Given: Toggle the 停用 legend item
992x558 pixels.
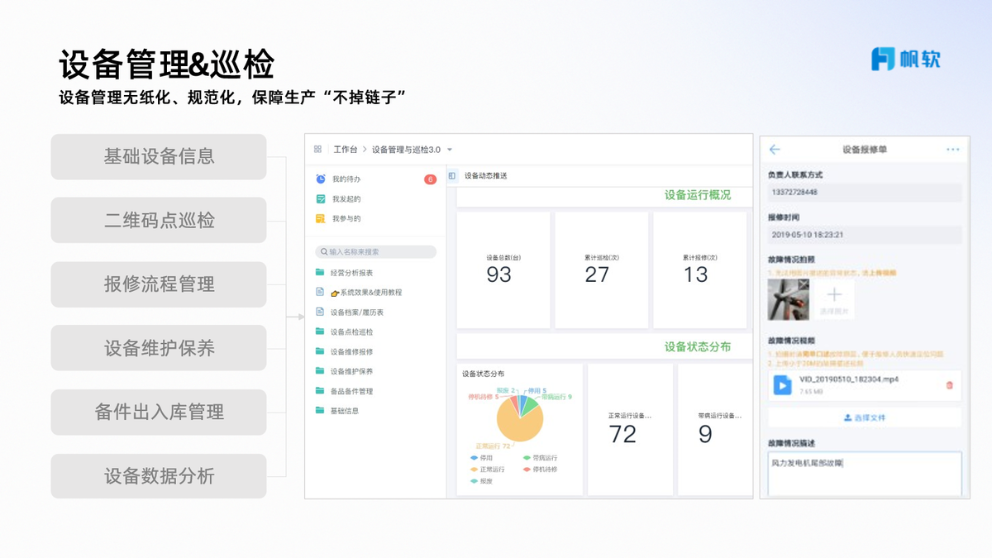Looking at the screenshot, I should 482,458.
